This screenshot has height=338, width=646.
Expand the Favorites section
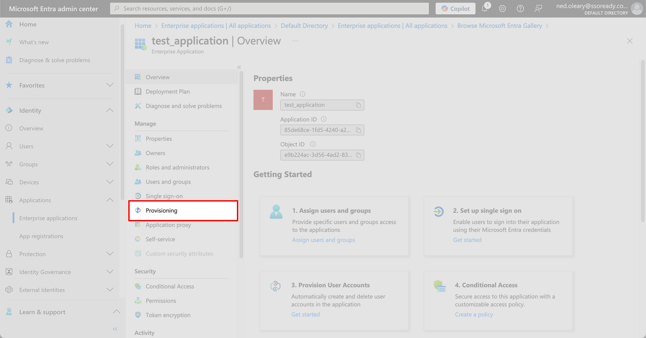pos(110,85)
